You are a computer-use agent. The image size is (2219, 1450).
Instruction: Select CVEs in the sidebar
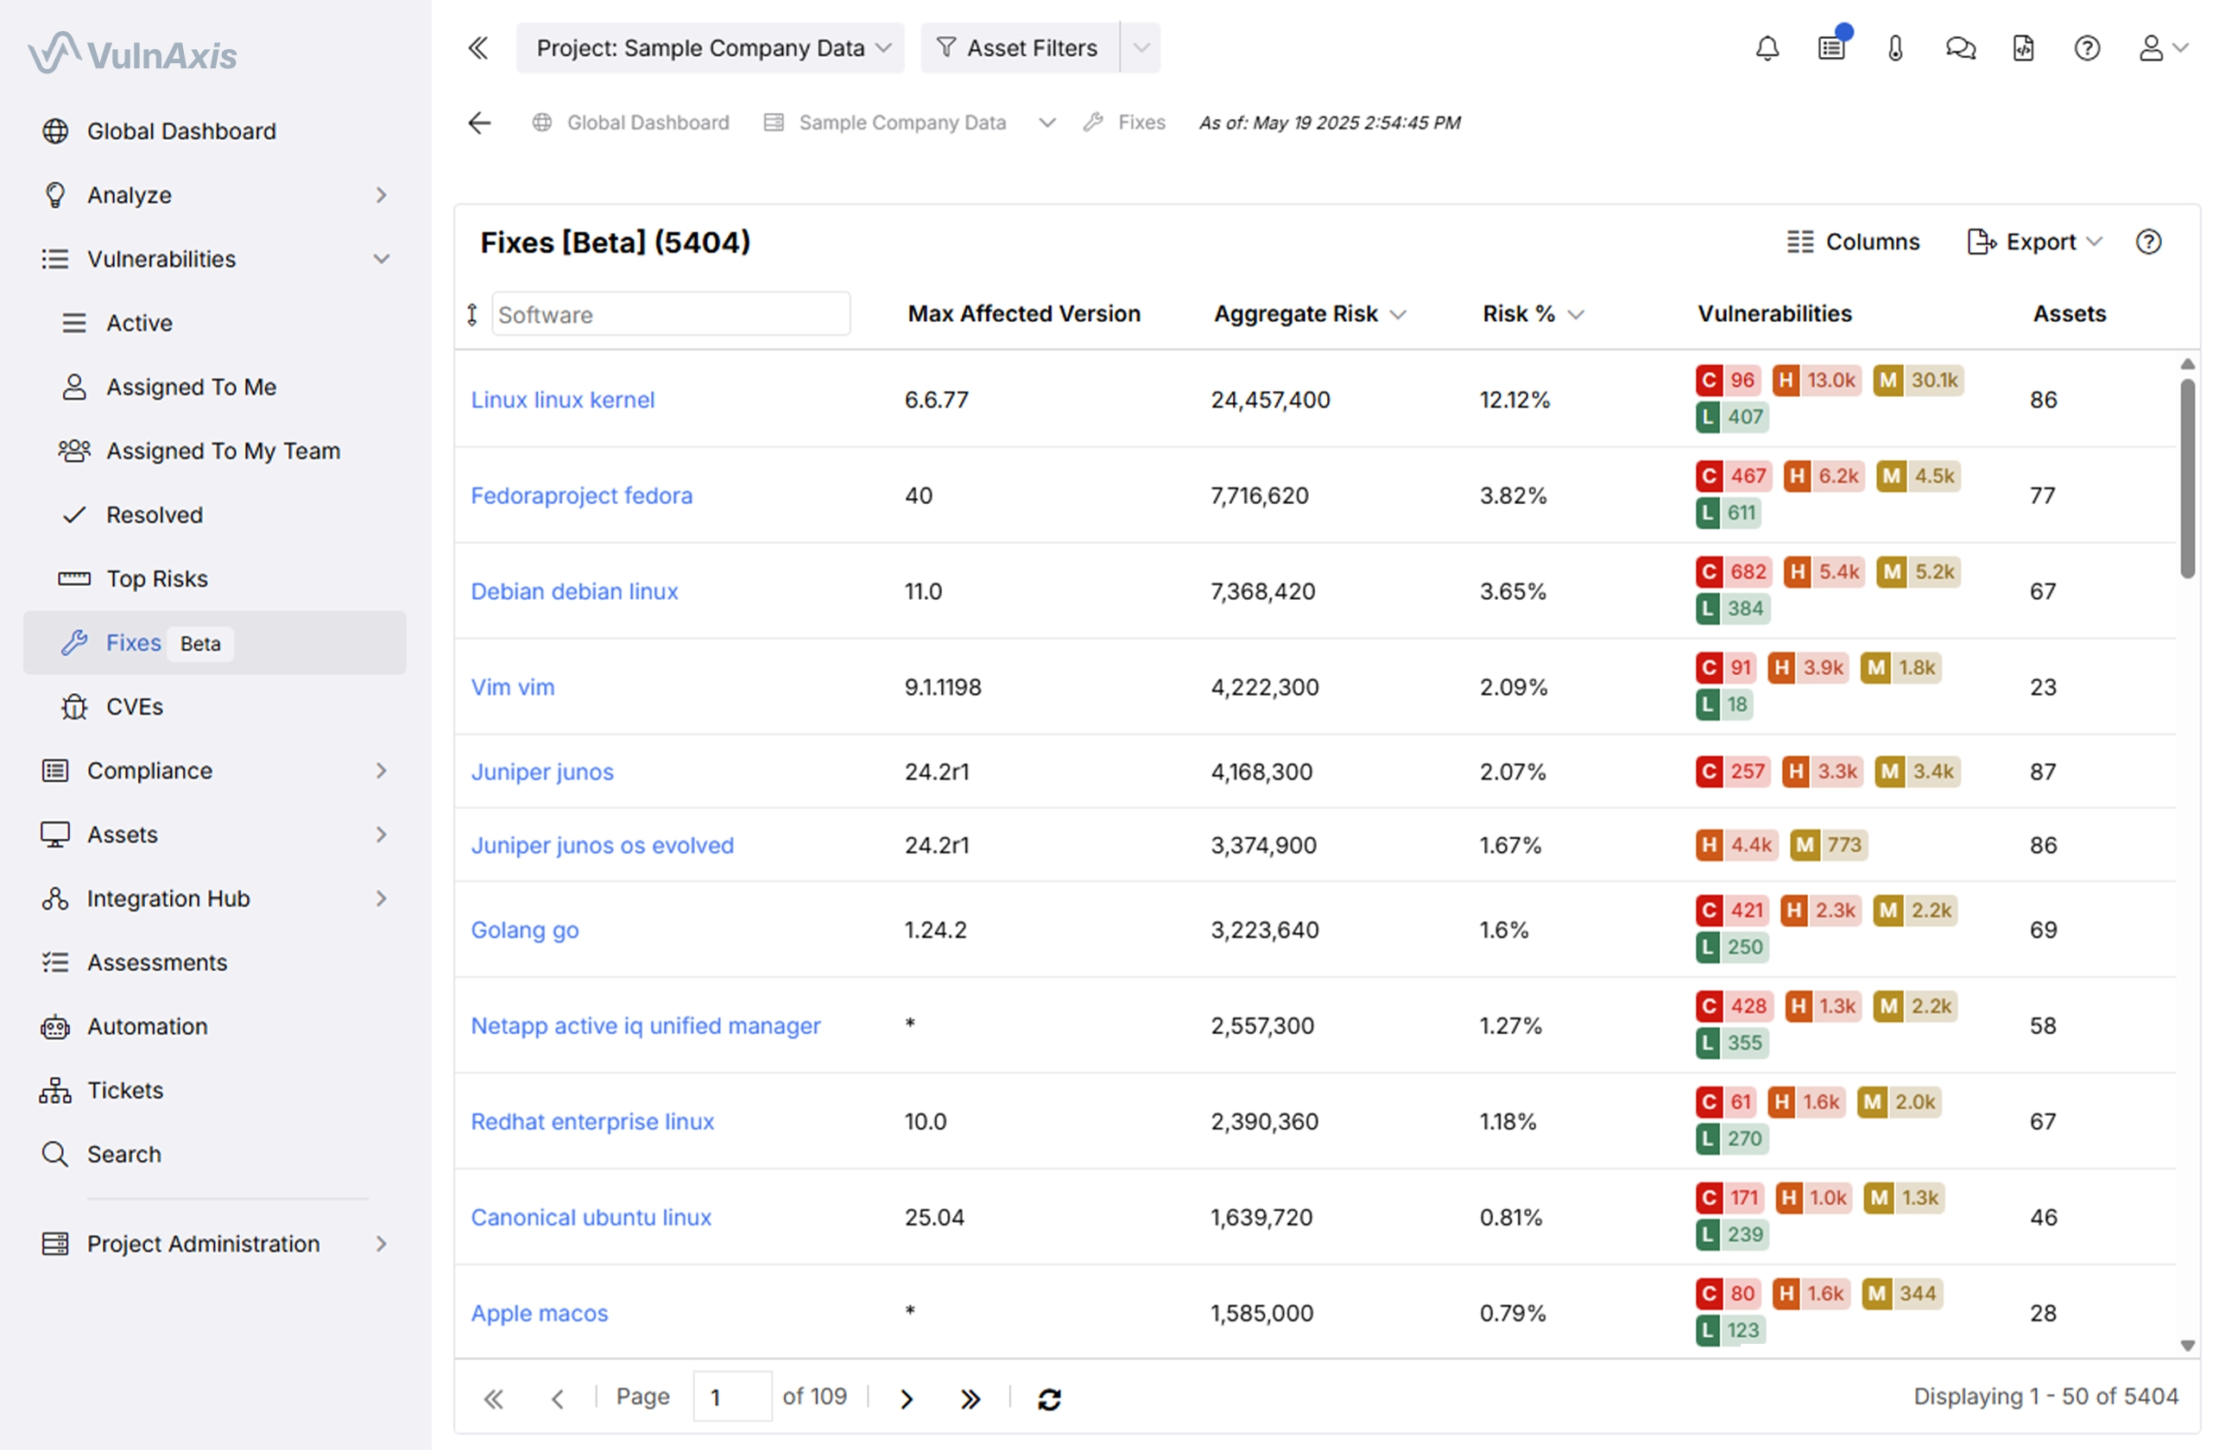pyautogui.click(x=134, y=706)
